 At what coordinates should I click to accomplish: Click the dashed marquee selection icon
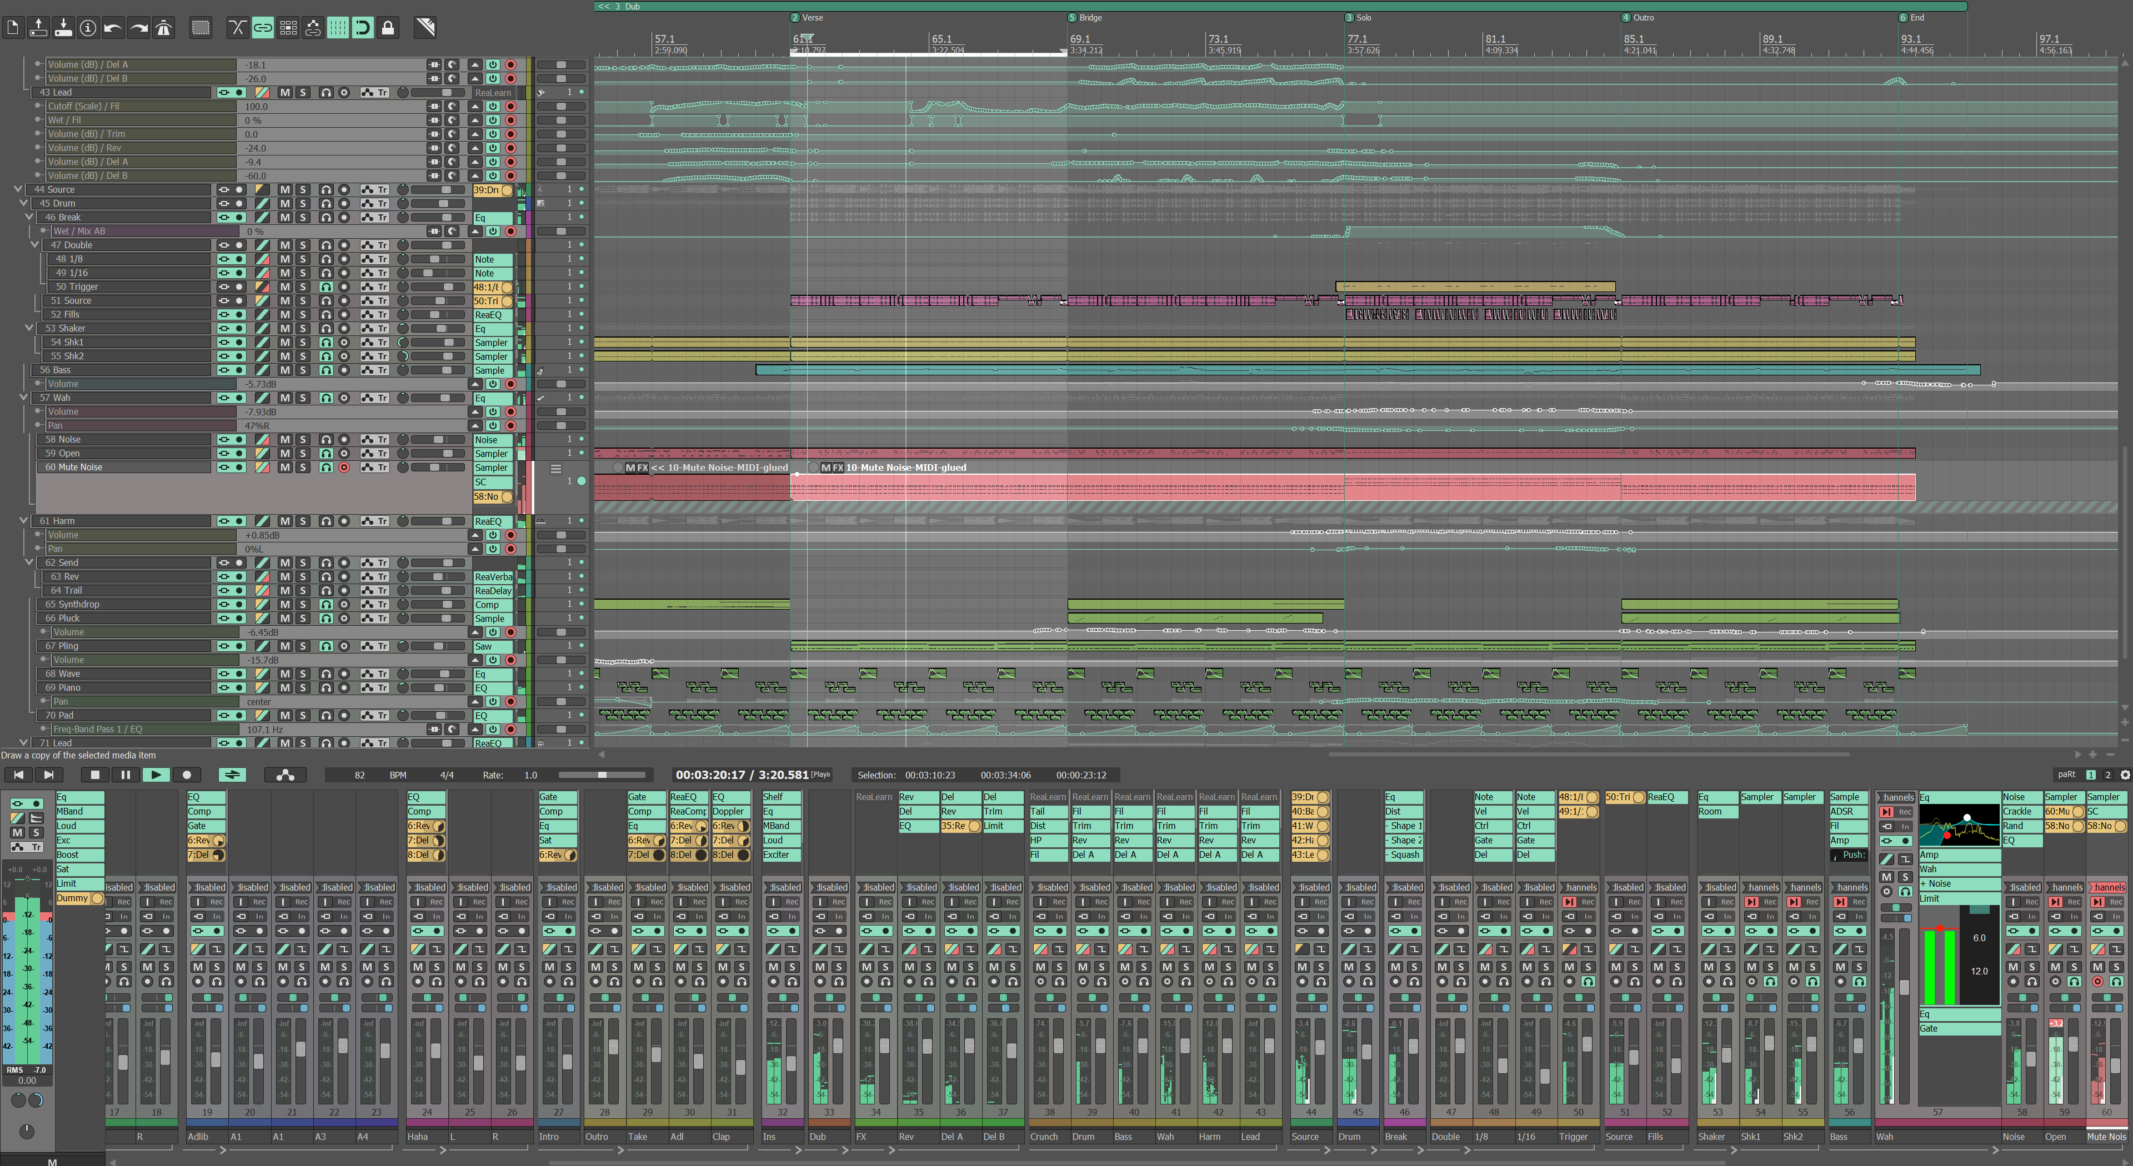click(201, 28)
